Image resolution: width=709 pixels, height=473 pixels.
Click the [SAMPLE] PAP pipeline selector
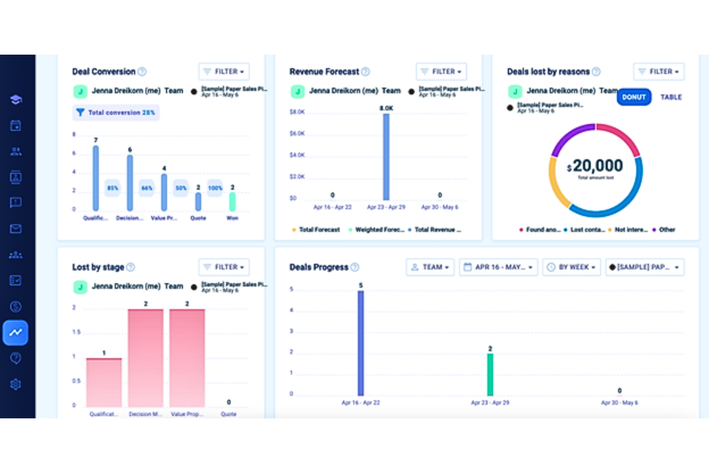click(644, 267)
